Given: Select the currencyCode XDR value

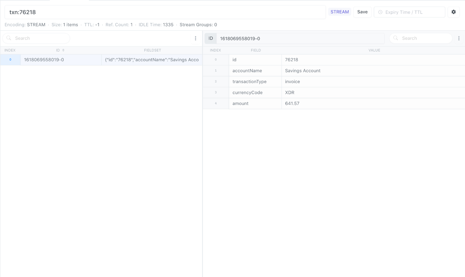Looking at the screenshot, I should [x=290, y=93].
